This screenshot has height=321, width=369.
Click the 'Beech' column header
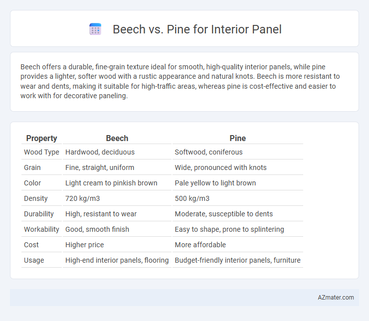pyautogui.click(x=117, y=138)
